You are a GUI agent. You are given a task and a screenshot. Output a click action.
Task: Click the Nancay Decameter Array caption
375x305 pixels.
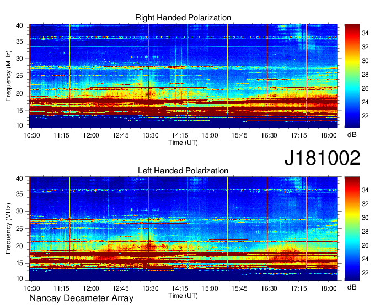pyautogui.click(x=81, y=298)
